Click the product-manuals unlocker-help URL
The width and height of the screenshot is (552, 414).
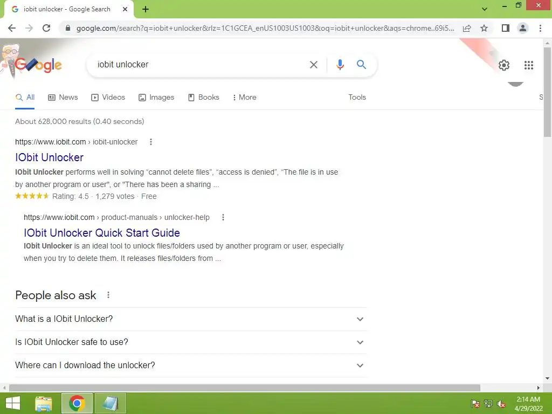[x=116, y=217]
